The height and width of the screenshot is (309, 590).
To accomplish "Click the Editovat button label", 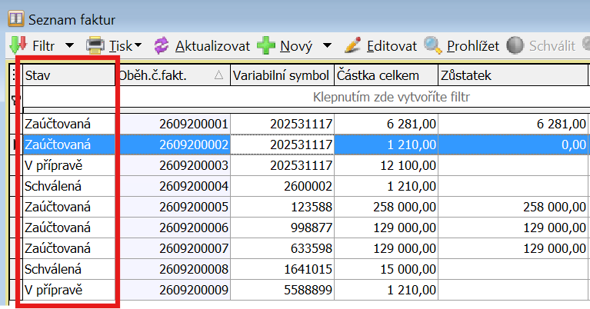I will (392, 46).
